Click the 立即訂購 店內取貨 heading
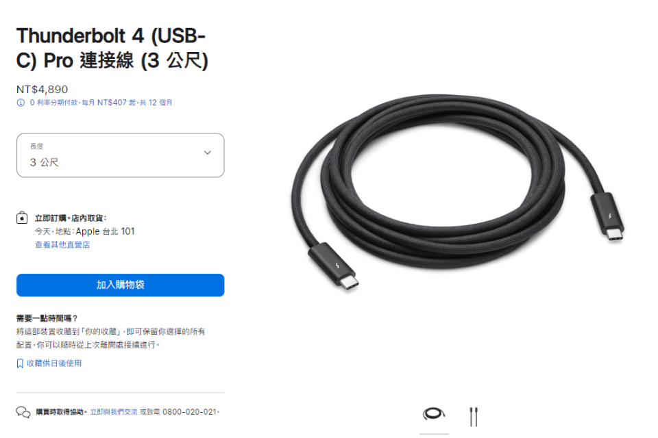Viewport: 658px width, 438px height. pos(71,218)
